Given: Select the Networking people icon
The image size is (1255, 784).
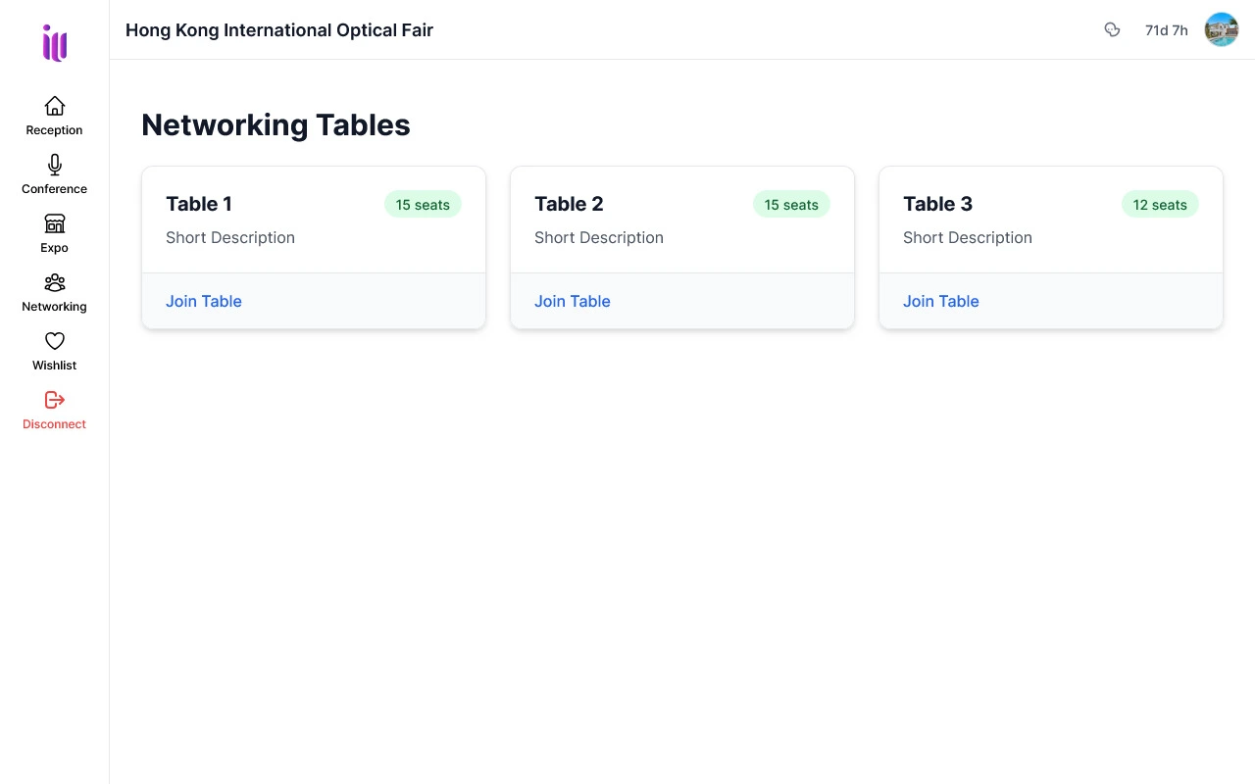Looking at the screenshot, I should click(55, 282).
